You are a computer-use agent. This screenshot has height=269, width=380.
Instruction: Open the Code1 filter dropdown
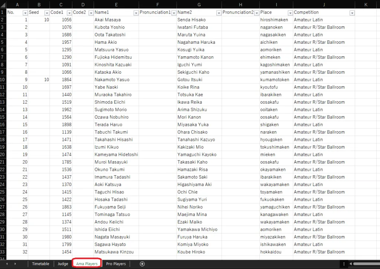[x=69, y=13]
